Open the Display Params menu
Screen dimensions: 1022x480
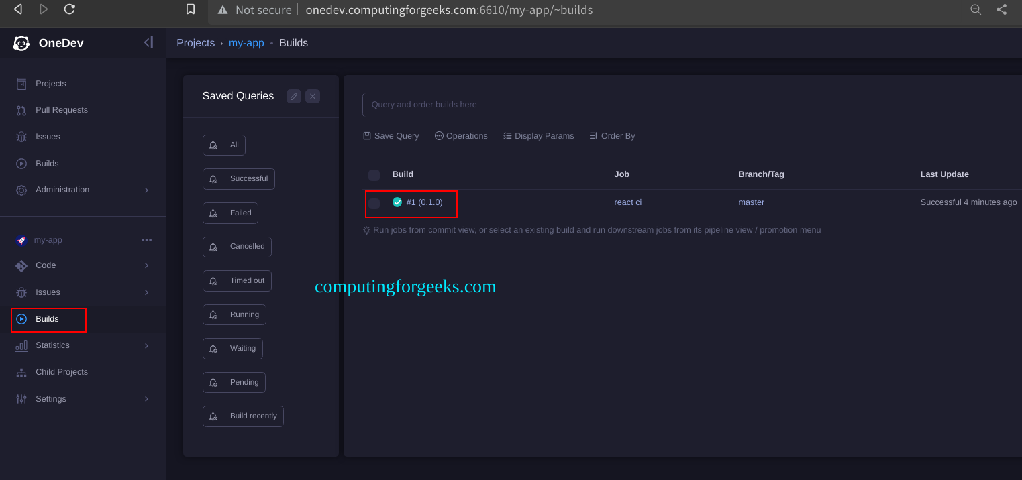click(538, 135)
